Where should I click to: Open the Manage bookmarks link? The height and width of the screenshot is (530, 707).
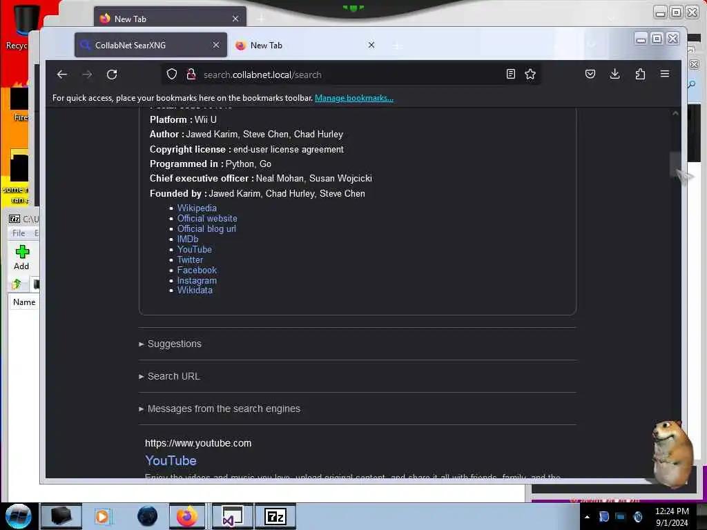pos(354,98)
